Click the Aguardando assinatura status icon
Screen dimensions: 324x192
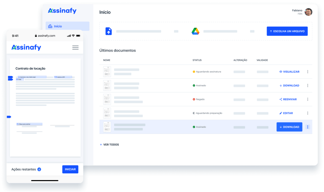(194, 72)
